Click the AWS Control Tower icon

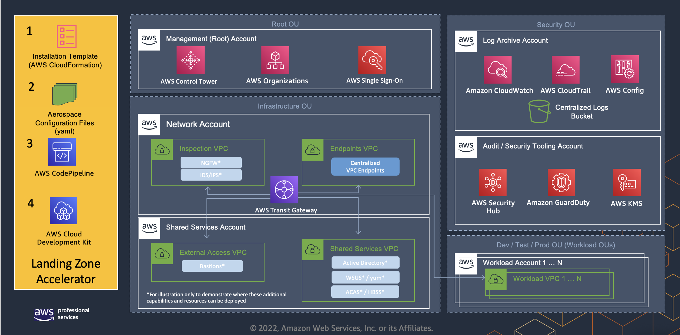coord(191,60)
